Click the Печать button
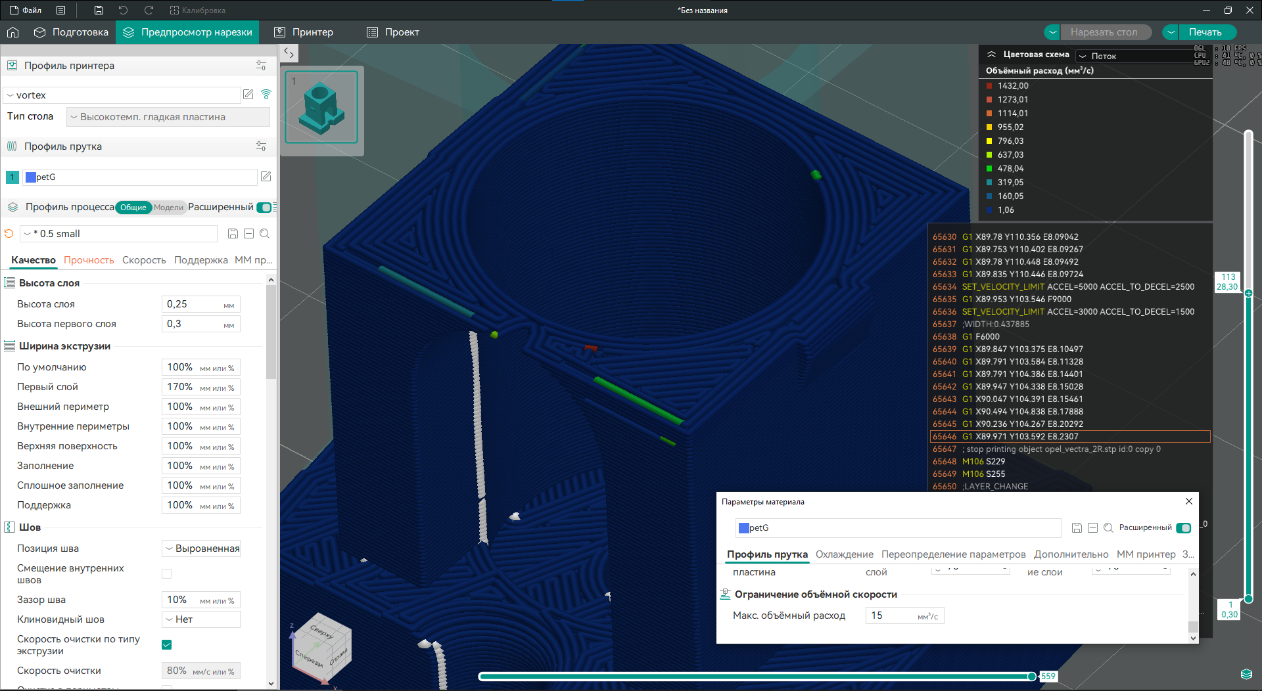Image resolution: width=1262 pixels, height=691 pixels. coord(1205,32)
